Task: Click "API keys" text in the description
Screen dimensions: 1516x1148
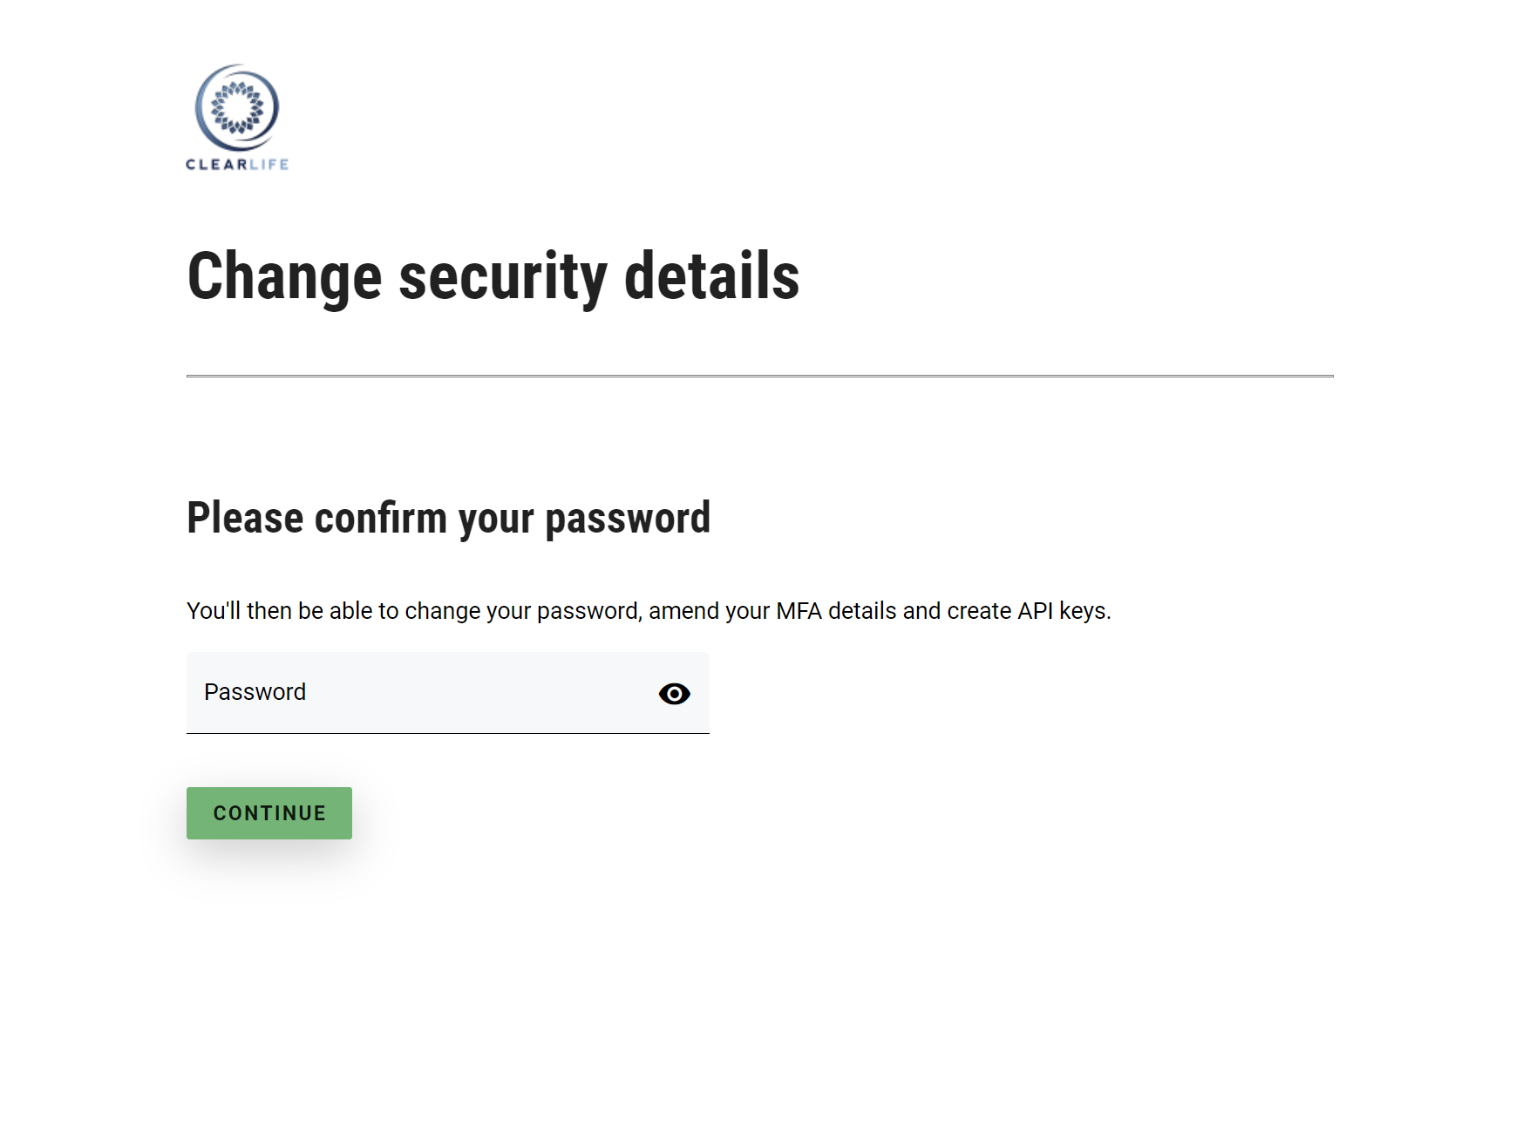Action: (1062, 611)
